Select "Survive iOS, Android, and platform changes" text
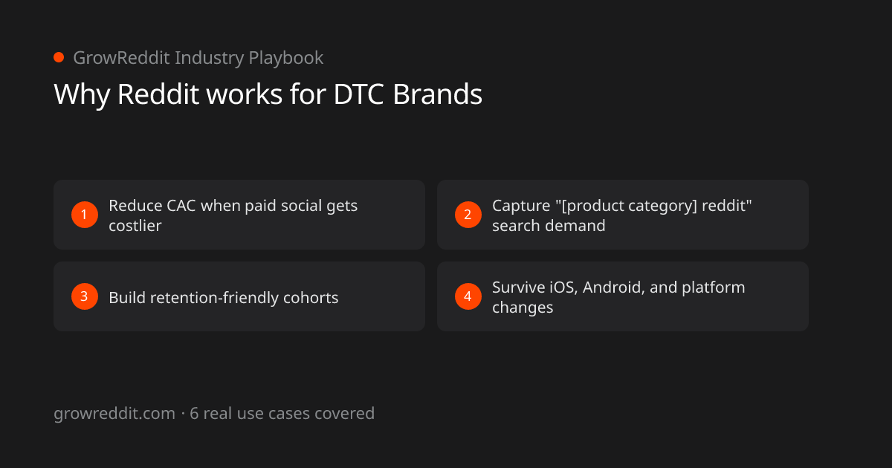 618,296
